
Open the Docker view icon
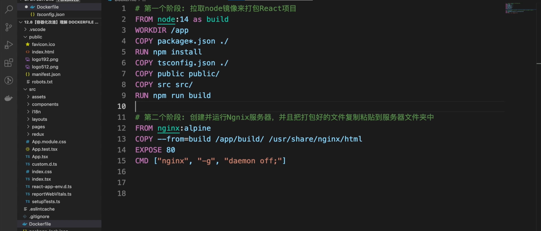click(9, 98)
